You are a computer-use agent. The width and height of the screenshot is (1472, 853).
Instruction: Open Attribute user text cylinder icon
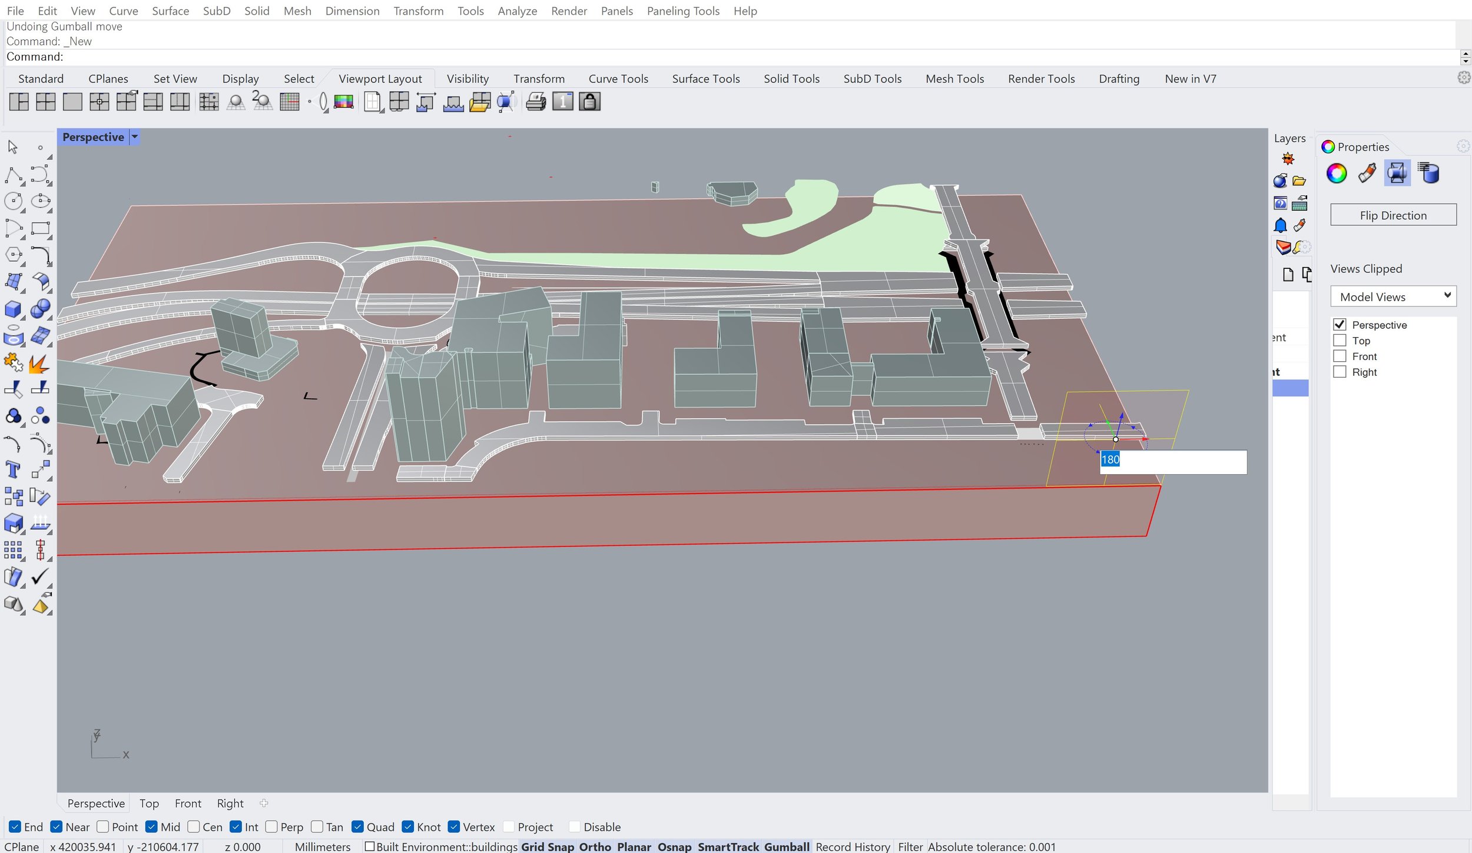pos(1428,173)
